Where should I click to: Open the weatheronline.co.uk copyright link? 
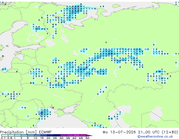coord(155,136)
